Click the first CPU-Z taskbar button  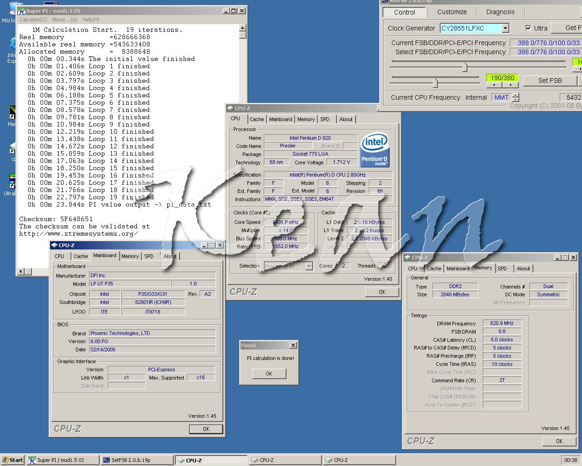click(x=211, y=460)
